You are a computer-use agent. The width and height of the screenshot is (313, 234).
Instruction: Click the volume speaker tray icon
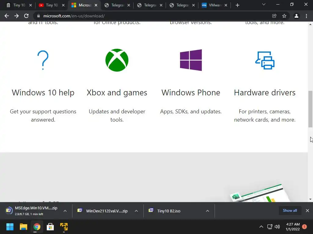click(277, 227)
